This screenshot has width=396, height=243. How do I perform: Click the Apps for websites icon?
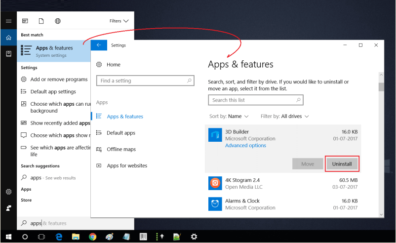coord(99,166)
